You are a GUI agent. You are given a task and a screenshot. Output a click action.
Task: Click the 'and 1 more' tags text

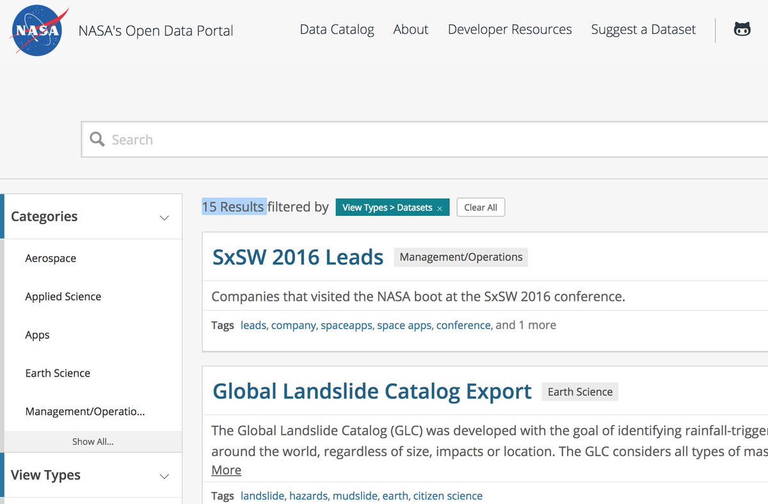click(x=526, y=325)
